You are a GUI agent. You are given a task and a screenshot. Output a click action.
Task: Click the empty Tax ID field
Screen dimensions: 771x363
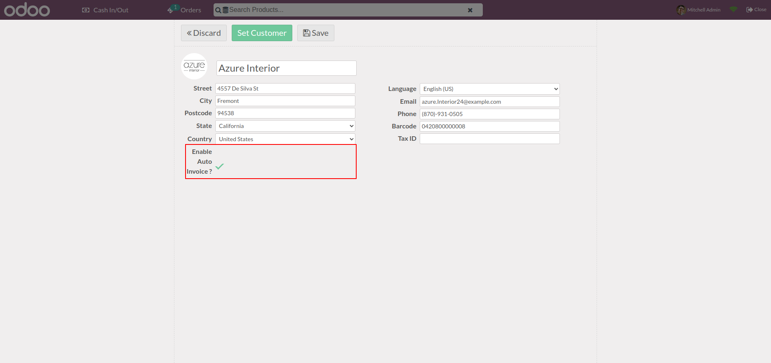(x=490, y=139)
